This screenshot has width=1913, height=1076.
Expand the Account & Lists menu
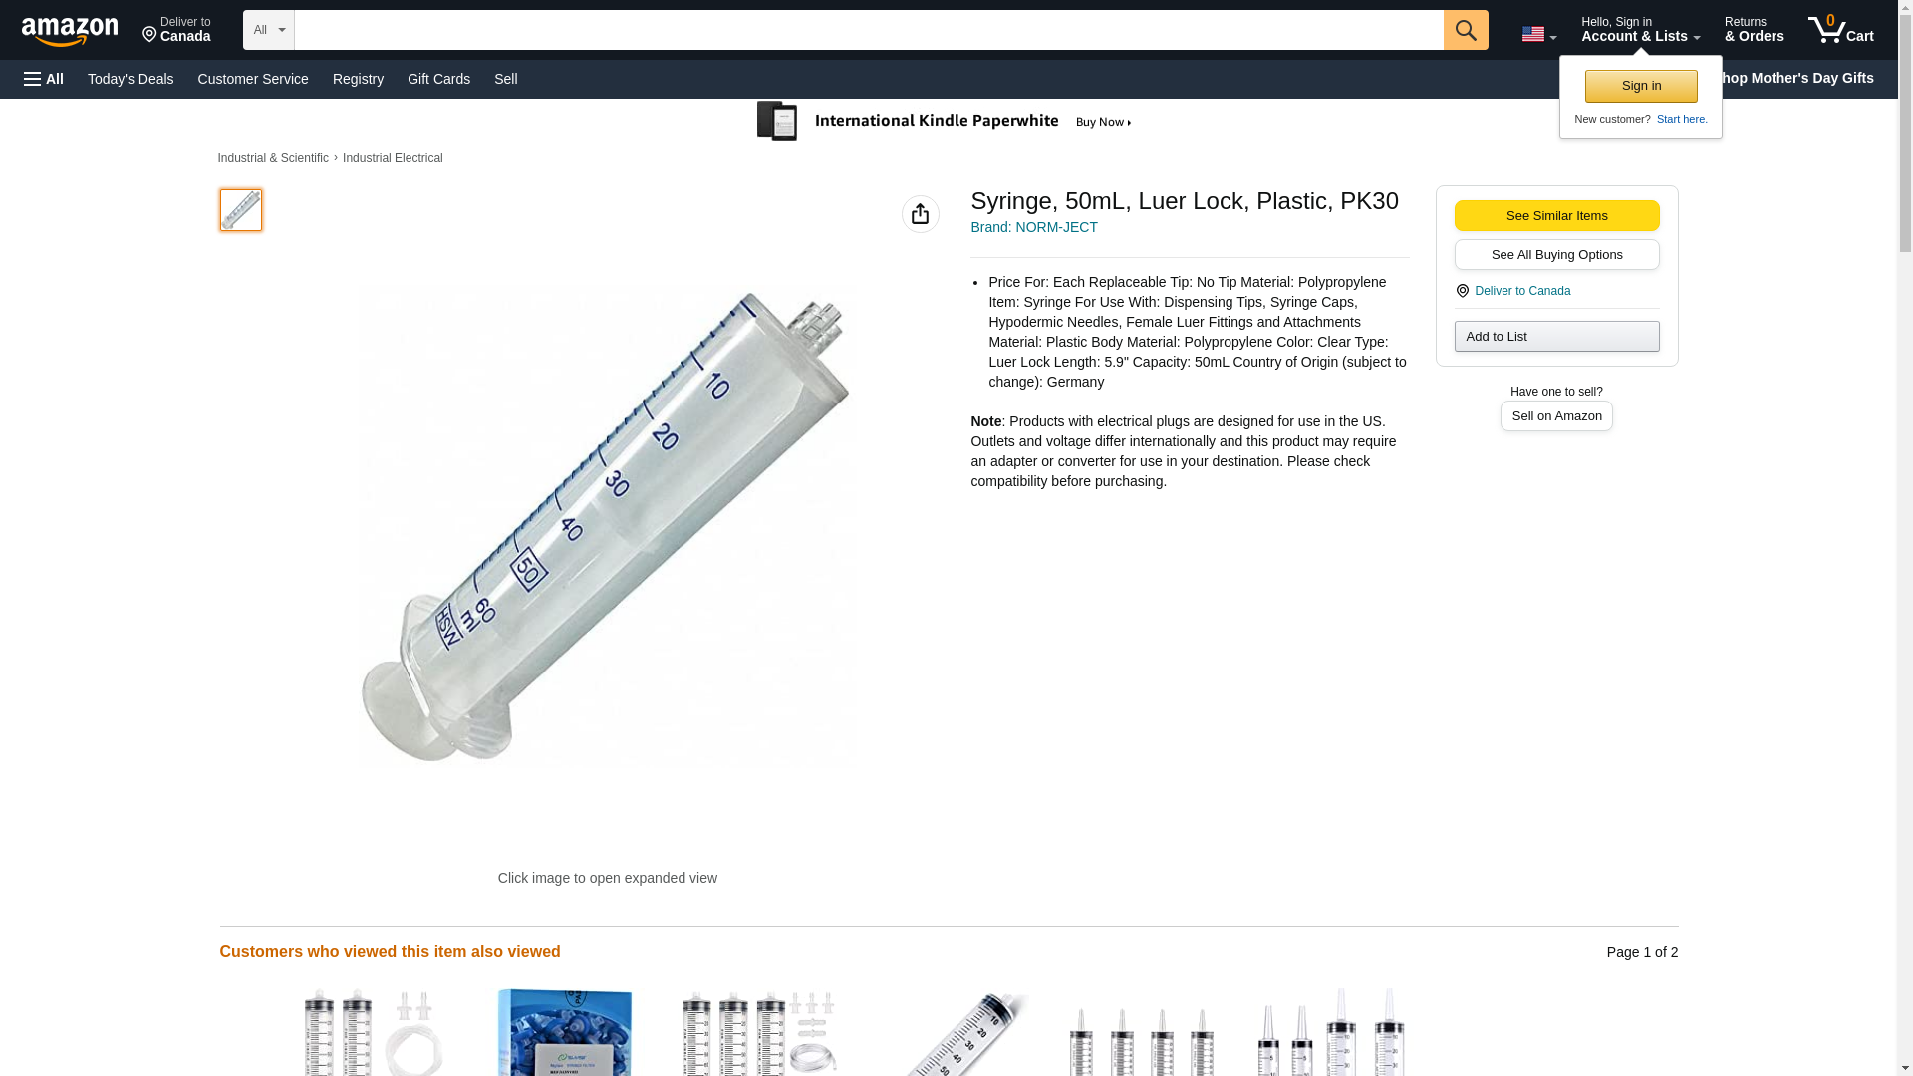point(1640,30)
